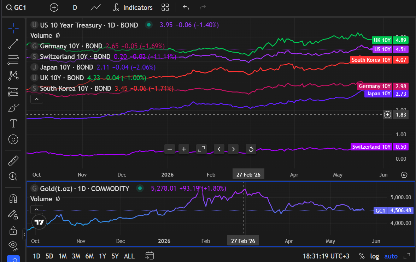Click the Gold(t.oz) COMMODITY title
The width and height of the screenshot is (416, 262).
click(x=84, y=189)
